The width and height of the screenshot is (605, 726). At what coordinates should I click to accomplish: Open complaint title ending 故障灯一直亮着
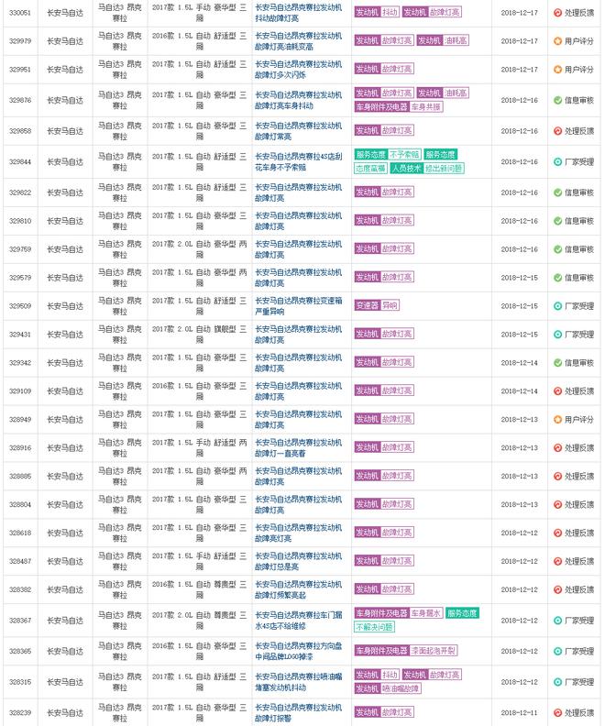[x=299, y=447]
